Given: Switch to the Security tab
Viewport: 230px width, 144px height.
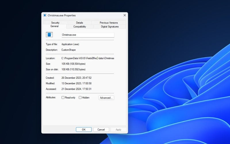Looking at the screenshot, I should click(55, 23).
